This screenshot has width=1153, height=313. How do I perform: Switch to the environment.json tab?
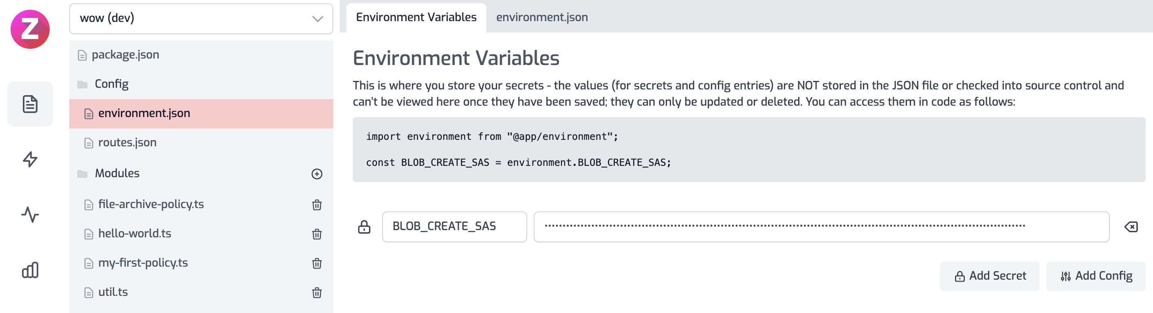coord(541,17)
